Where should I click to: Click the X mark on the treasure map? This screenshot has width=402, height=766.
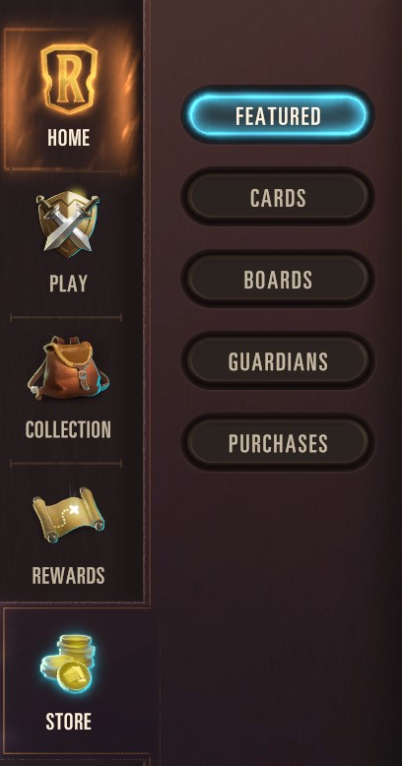coord(74,510)
